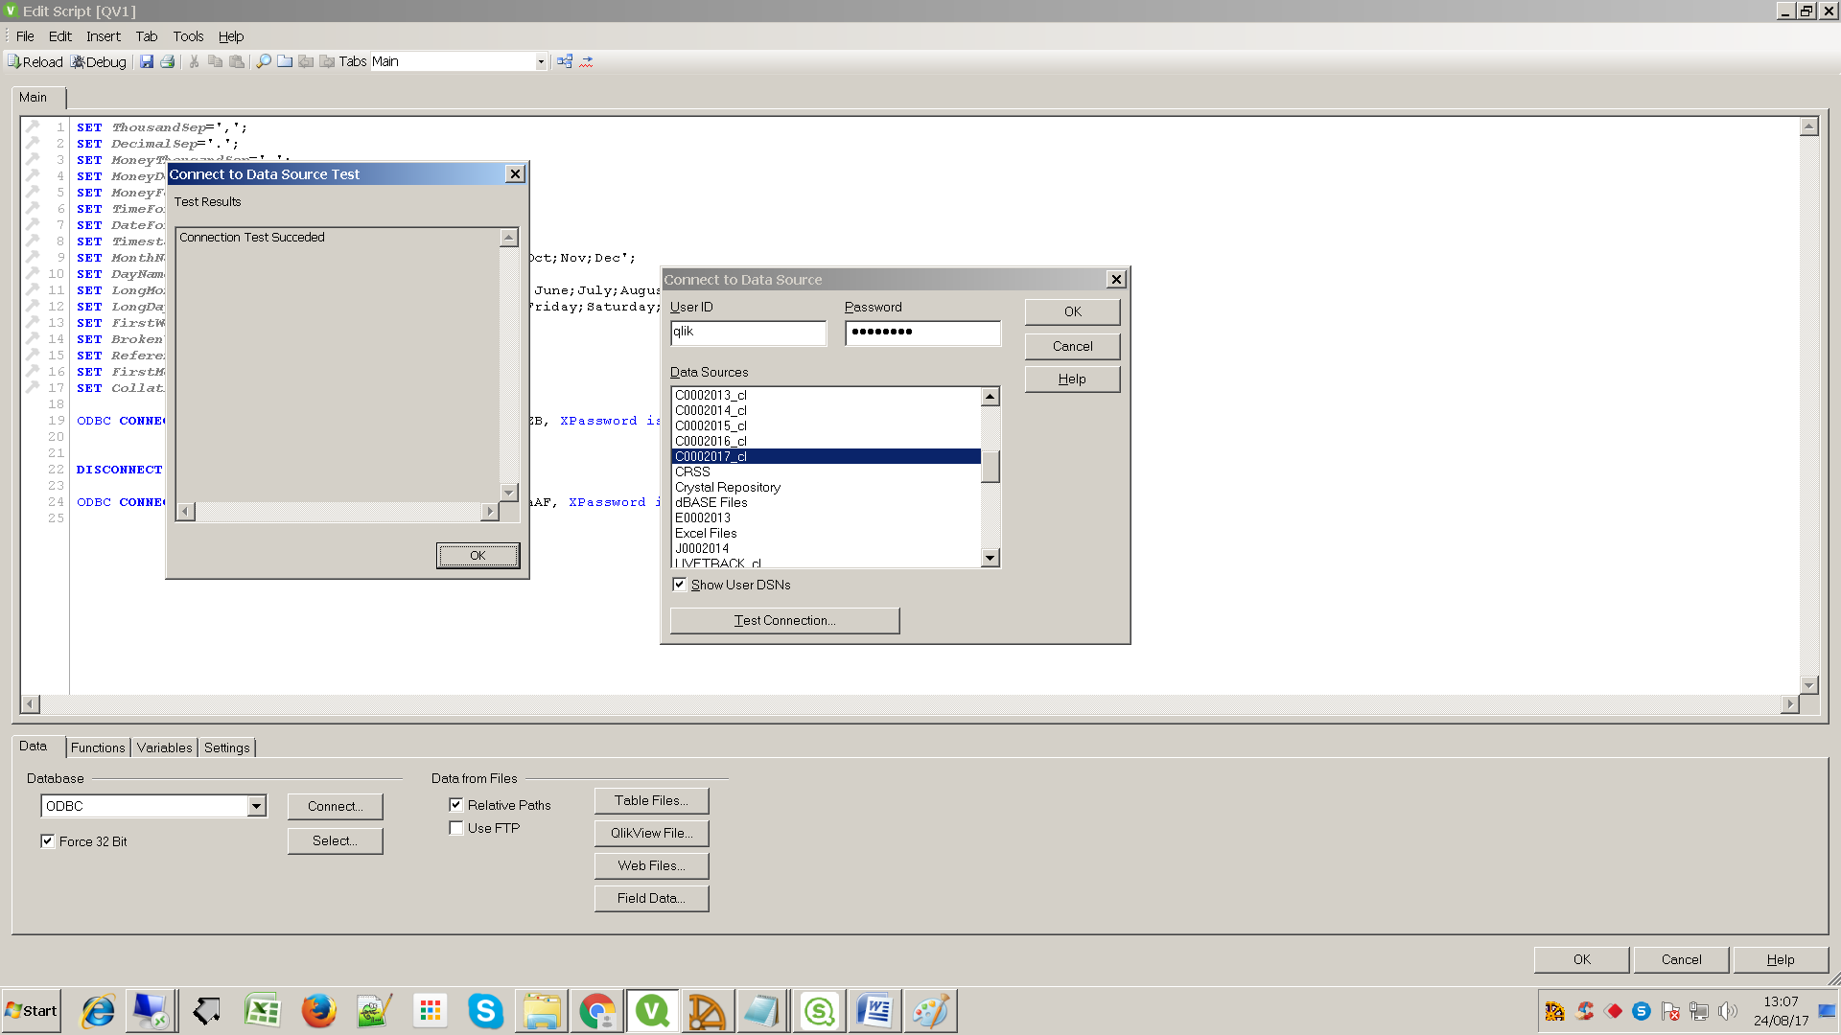Click the Data Sources list scroll down arrow
This screenshot has width=1841, height=1035.
click(x=990, y=558)
